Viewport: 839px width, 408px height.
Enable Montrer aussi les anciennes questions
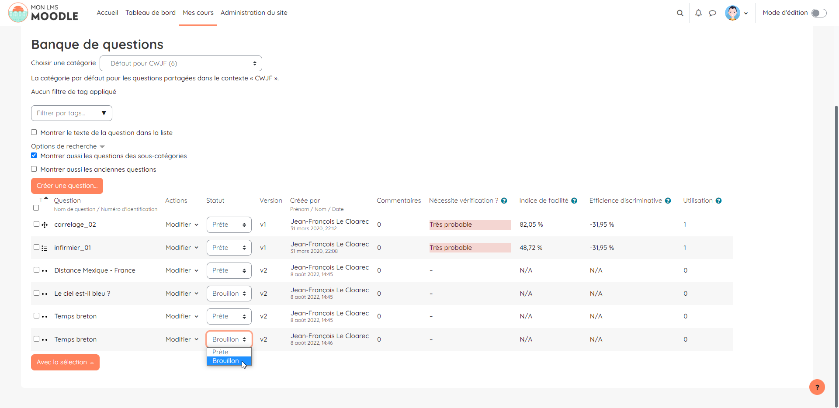(x=34, y=169)
